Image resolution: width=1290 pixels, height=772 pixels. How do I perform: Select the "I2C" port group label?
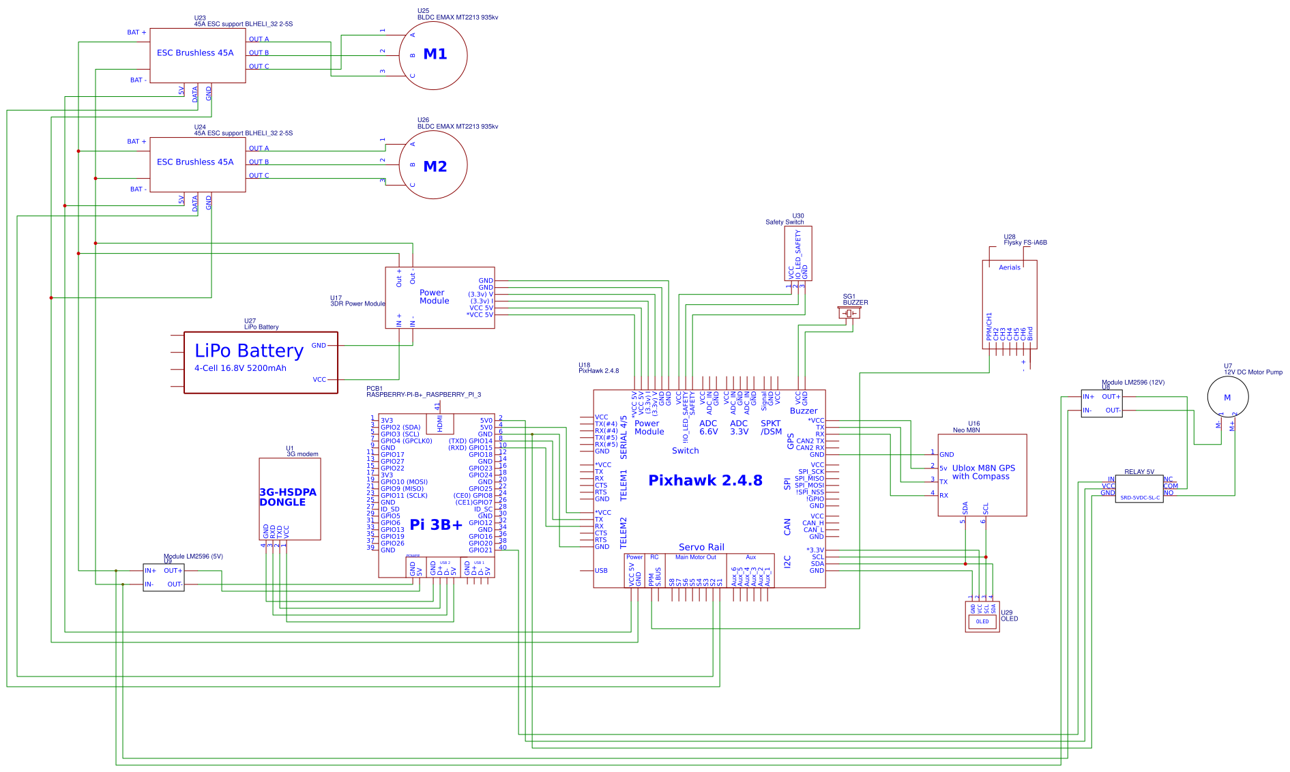pyautogui.click(x=787, y=561)
